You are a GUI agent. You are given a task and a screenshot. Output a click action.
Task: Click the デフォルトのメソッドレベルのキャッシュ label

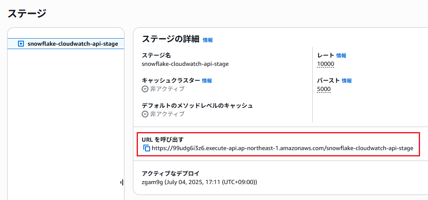coord(197,106)
